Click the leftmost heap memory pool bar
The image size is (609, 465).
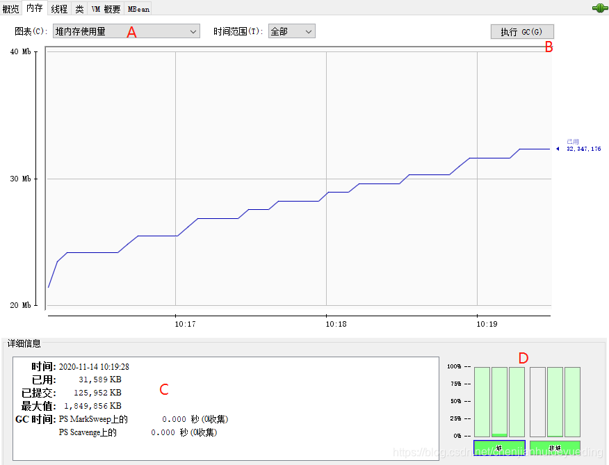tap(482, 402)
